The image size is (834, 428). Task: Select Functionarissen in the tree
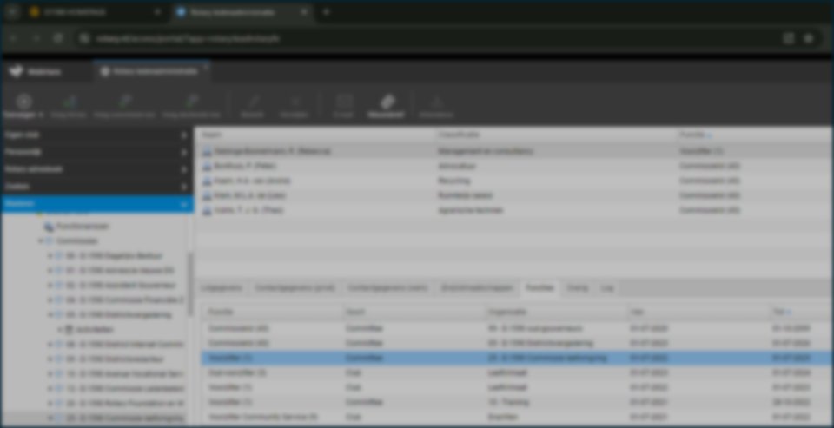pyautogui.click(x=83, y=227)
